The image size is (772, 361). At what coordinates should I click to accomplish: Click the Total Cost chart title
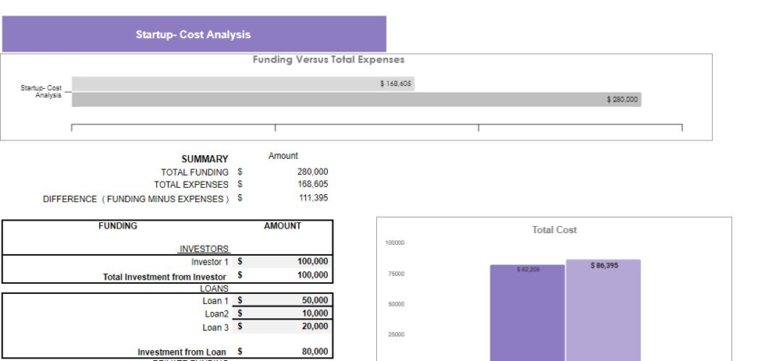tap(554, 229)
